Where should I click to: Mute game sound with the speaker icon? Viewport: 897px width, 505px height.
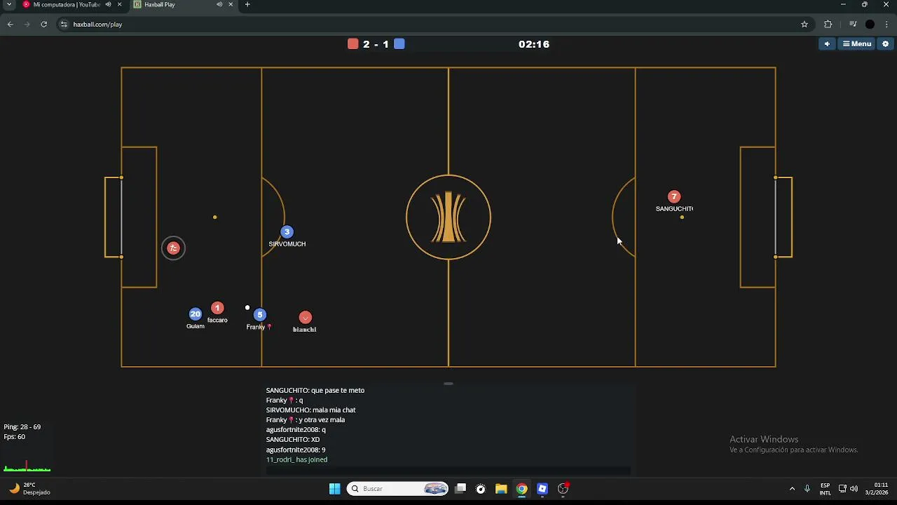pyautogui.click(x=828, y=43)
